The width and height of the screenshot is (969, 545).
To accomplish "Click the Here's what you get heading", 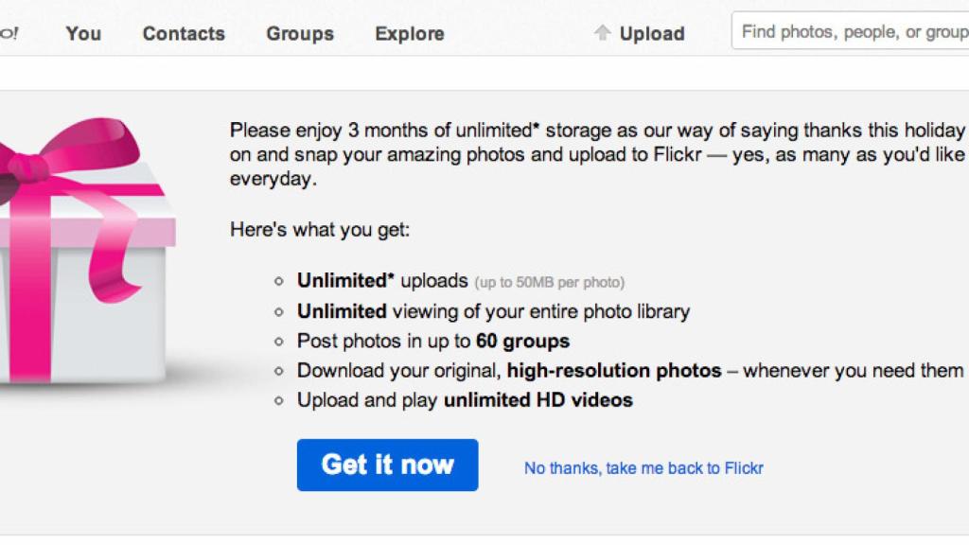I will click(320, 229).
